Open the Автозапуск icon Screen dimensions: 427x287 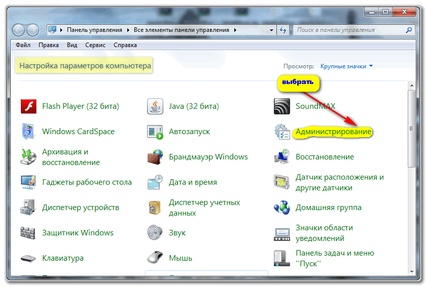[155, 132]
